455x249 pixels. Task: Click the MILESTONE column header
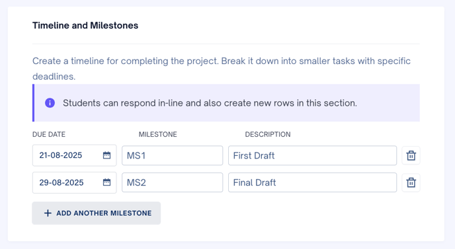point(158,134)
